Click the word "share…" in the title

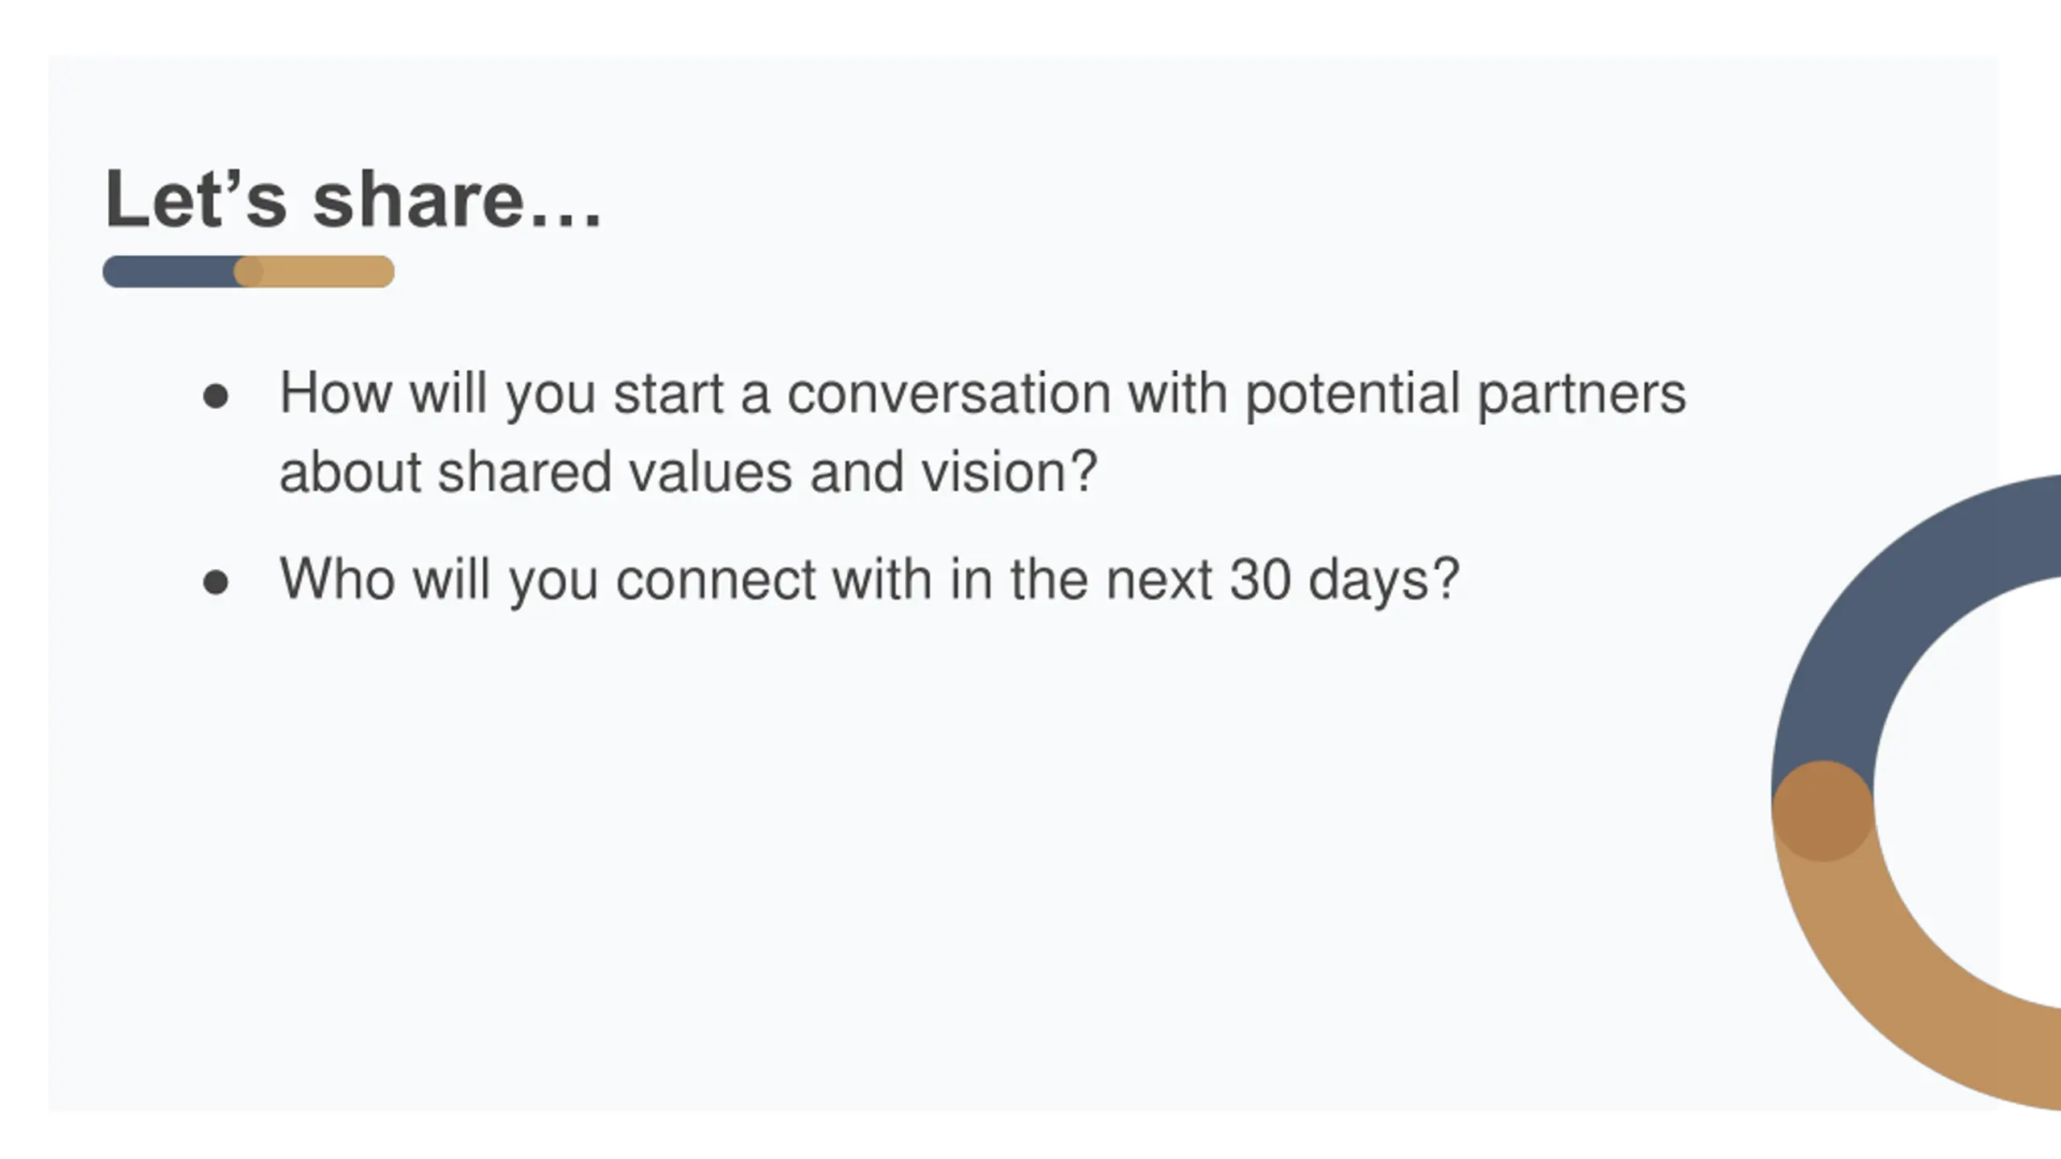coord(457,199)
